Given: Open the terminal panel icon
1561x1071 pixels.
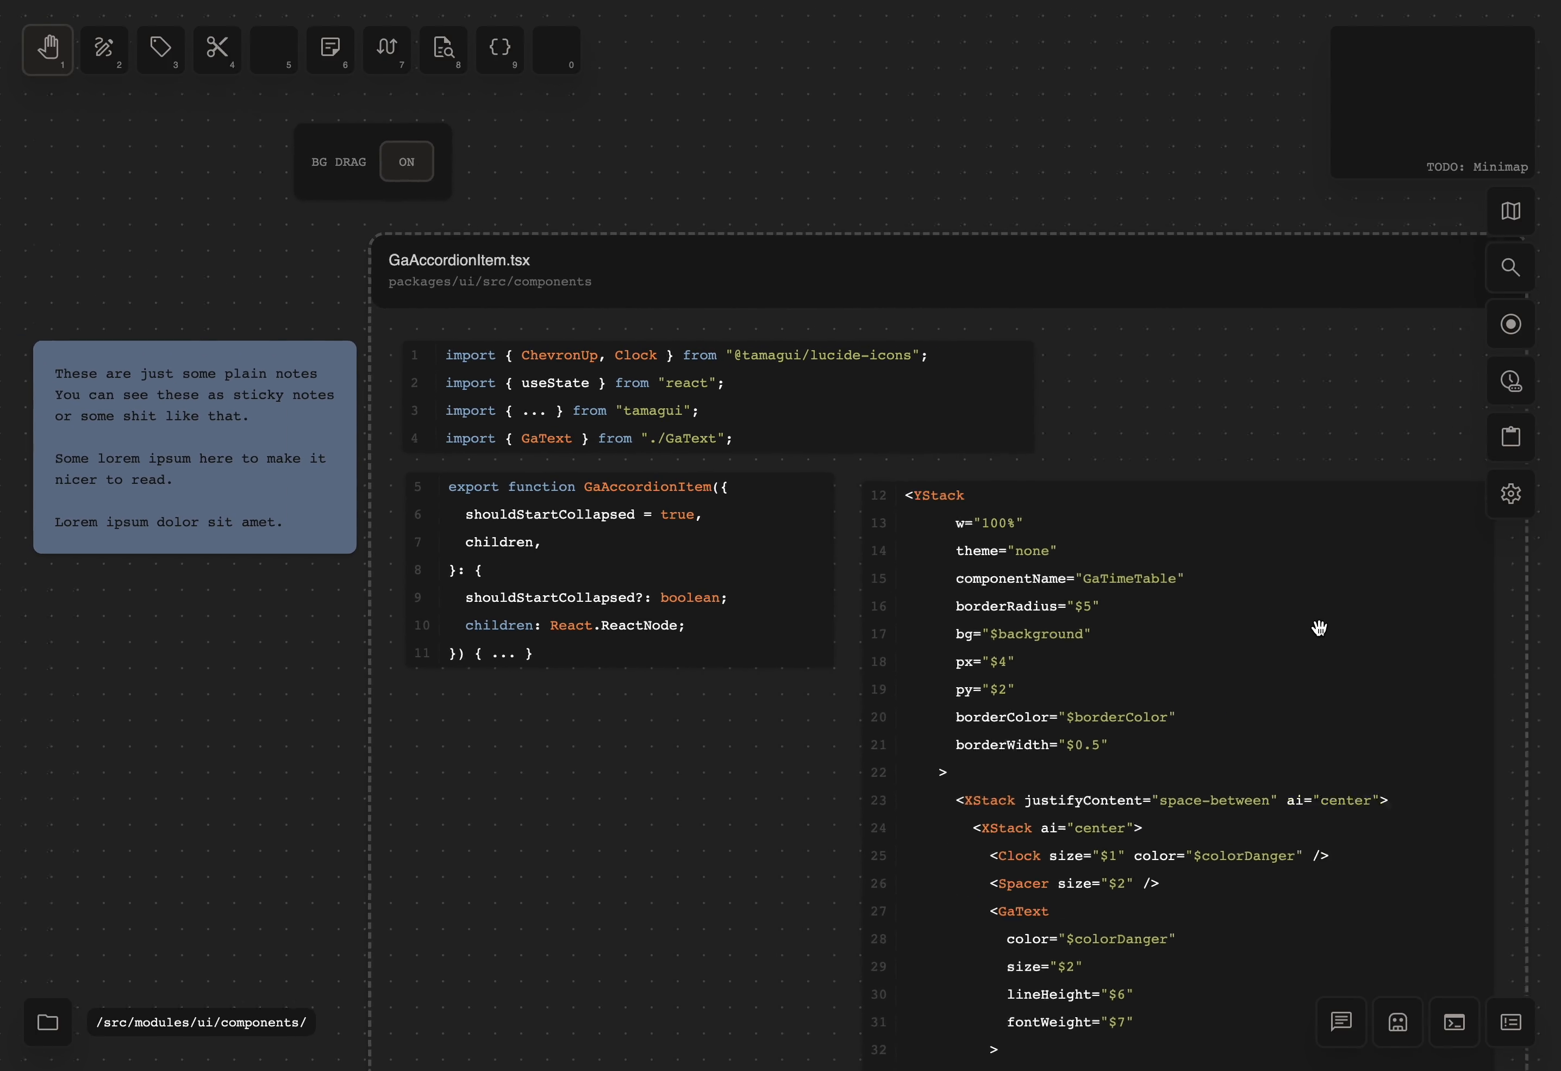Looking at the screenshot, I should tap(1454, 1022).
